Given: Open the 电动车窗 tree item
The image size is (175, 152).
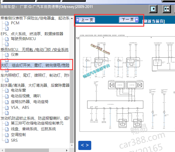Looking at the screenshot, I should 18,90.
